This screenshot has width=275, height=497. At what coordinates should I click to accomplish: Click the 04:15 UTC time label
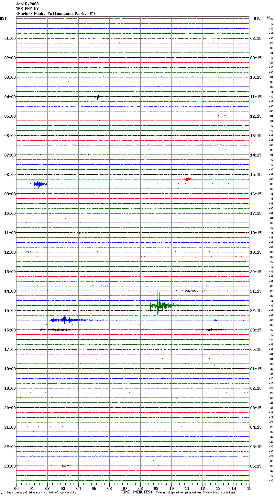tap(256, 427)
